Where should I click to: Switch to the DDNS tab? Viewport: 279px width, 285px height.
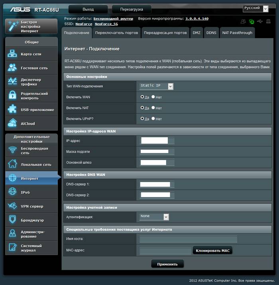(211, 33)
